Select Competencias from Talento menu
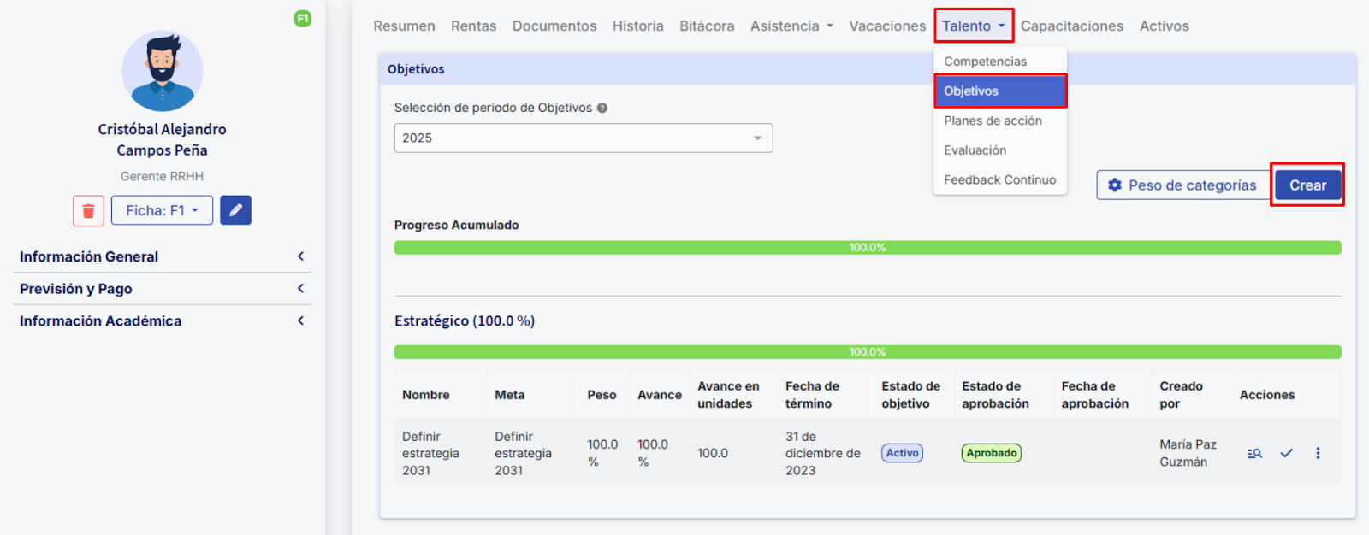 (985, 62)
